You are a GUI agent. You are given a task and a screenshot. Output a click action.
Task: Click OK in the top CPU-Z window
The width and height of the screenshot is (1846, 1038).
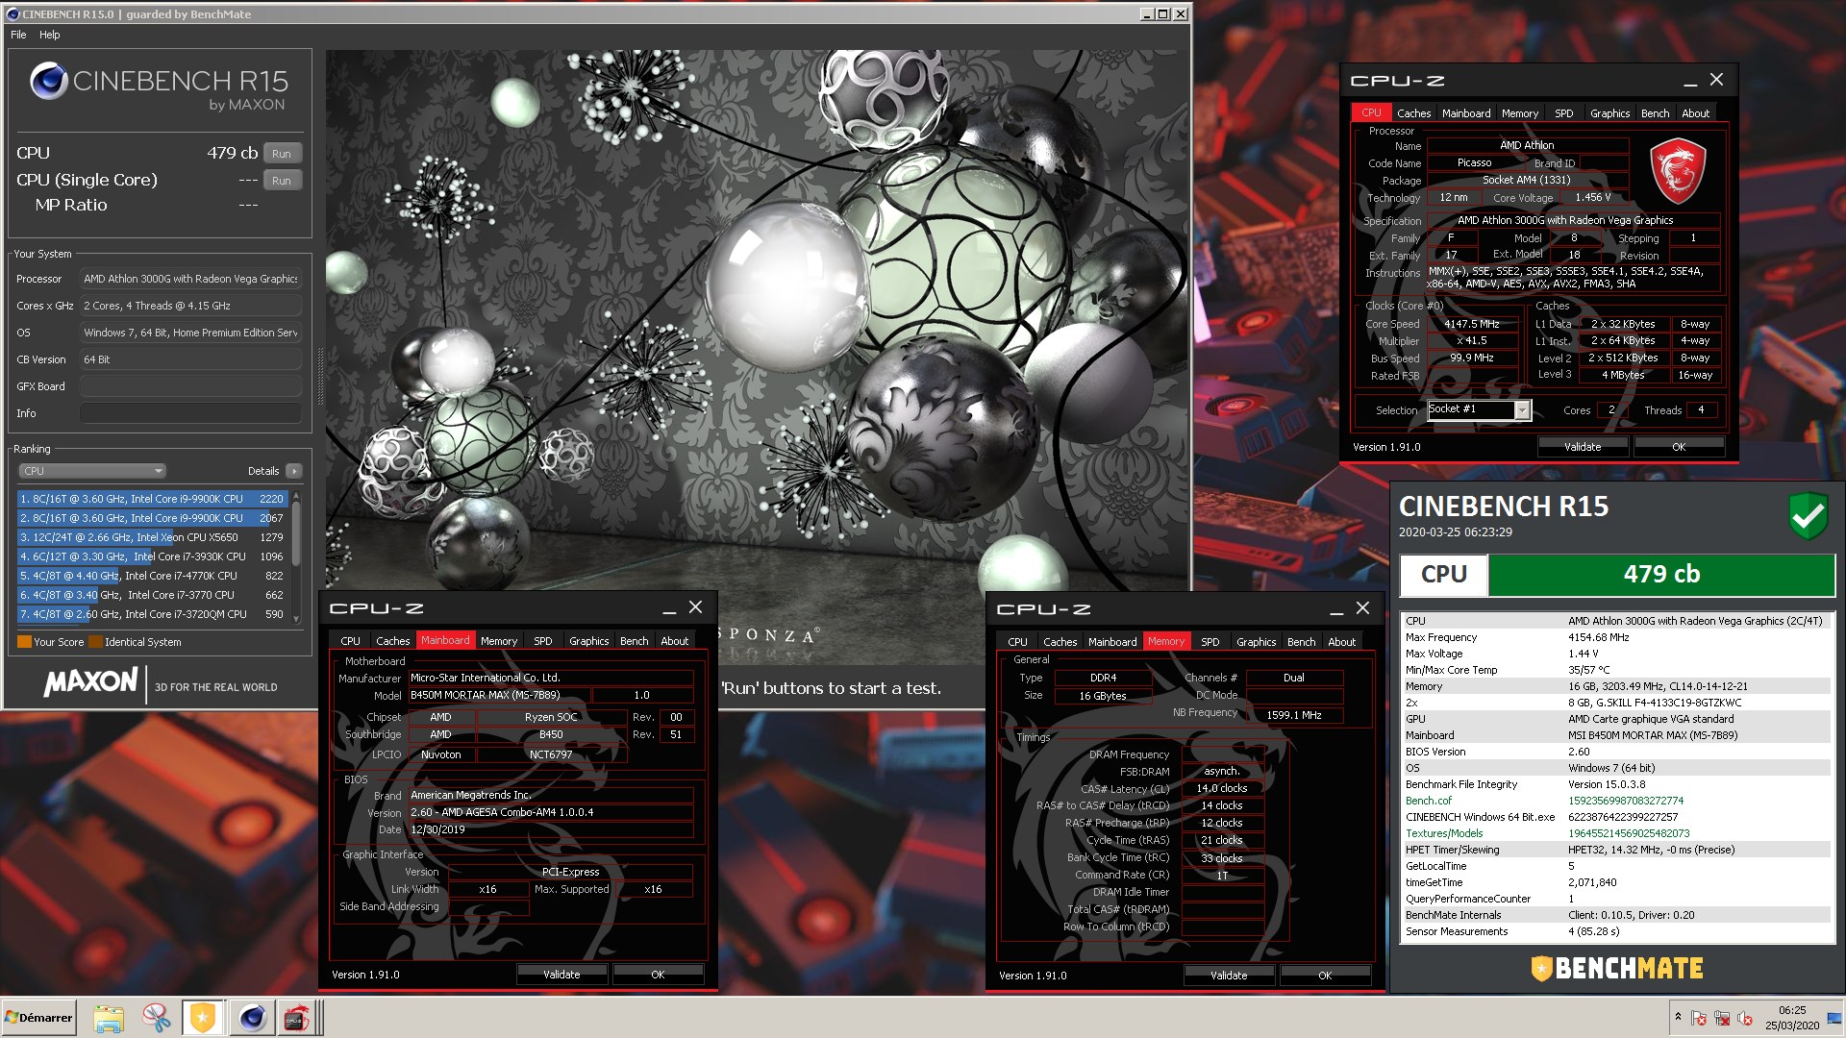tap(1679, 447)
